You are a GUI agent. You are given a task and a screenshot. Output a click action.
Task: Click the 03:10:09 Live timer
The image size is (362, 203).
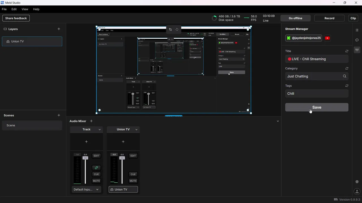pos(269,18)
